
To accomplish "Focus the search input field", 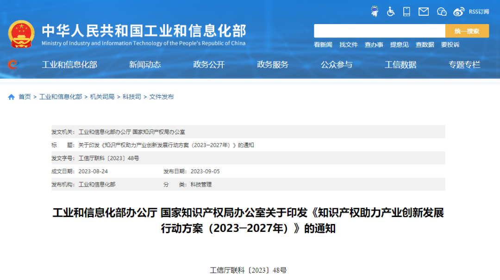I will coord(380,31).
